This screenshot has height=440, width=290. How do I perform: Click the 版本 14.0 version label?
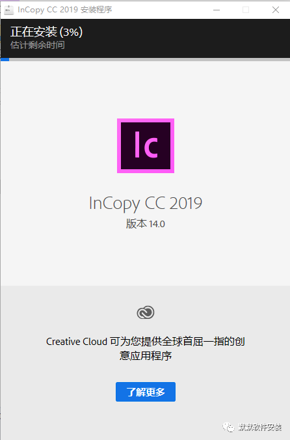point(146,224)
